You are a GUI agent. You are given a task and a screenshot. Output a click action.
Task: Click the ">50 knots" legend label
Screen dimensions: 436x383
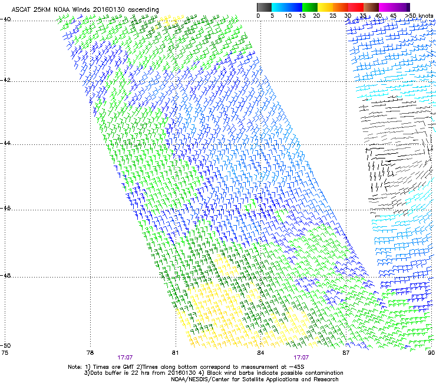(419, 16)
